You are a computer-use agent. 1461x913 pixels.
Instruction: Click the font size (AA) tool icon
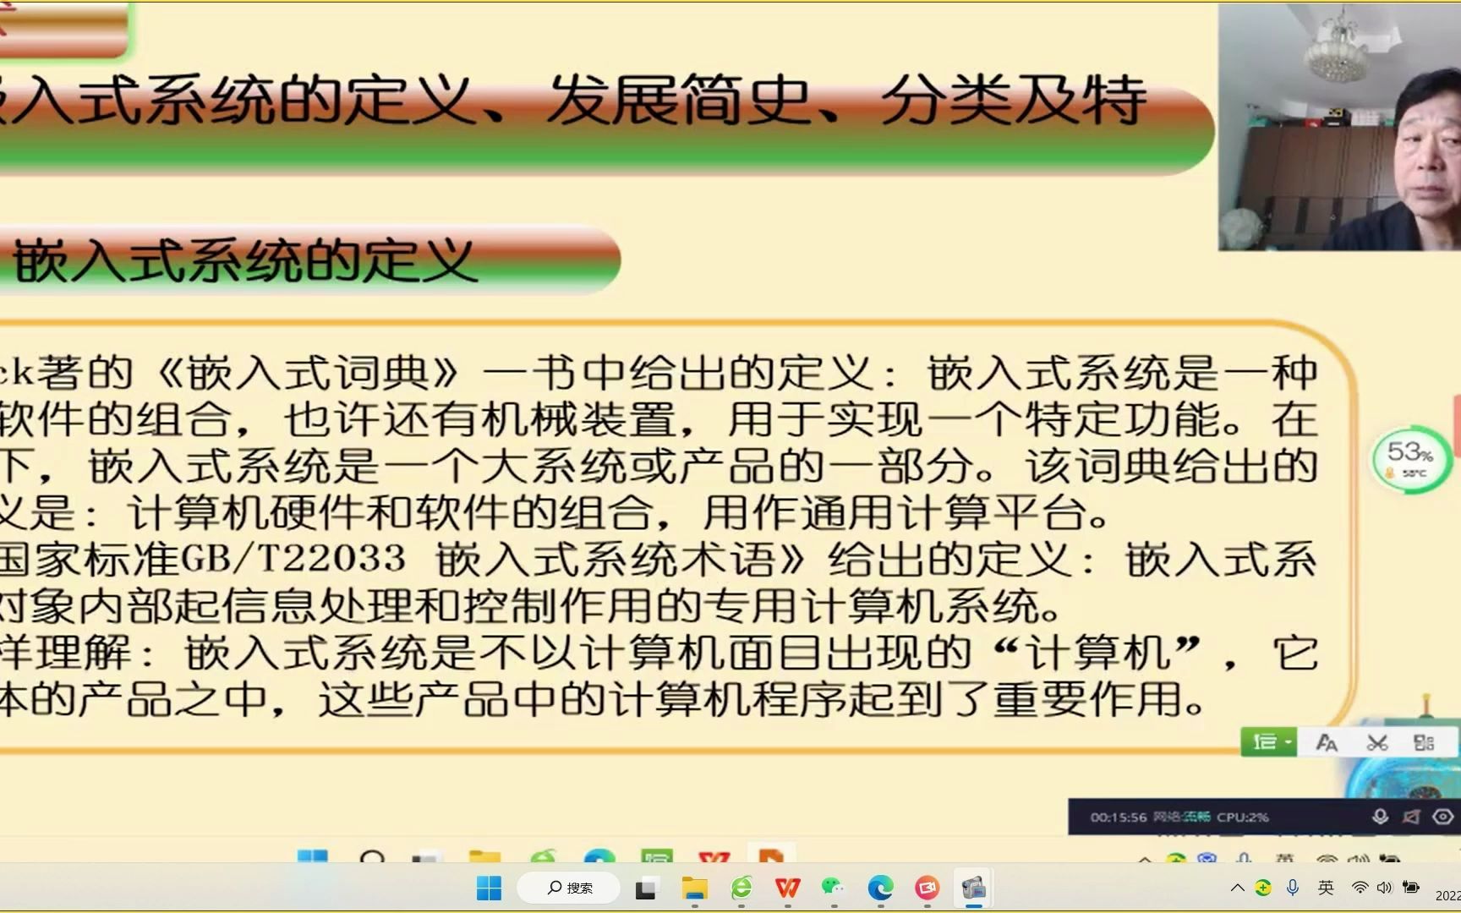(x=1327, y=743)
